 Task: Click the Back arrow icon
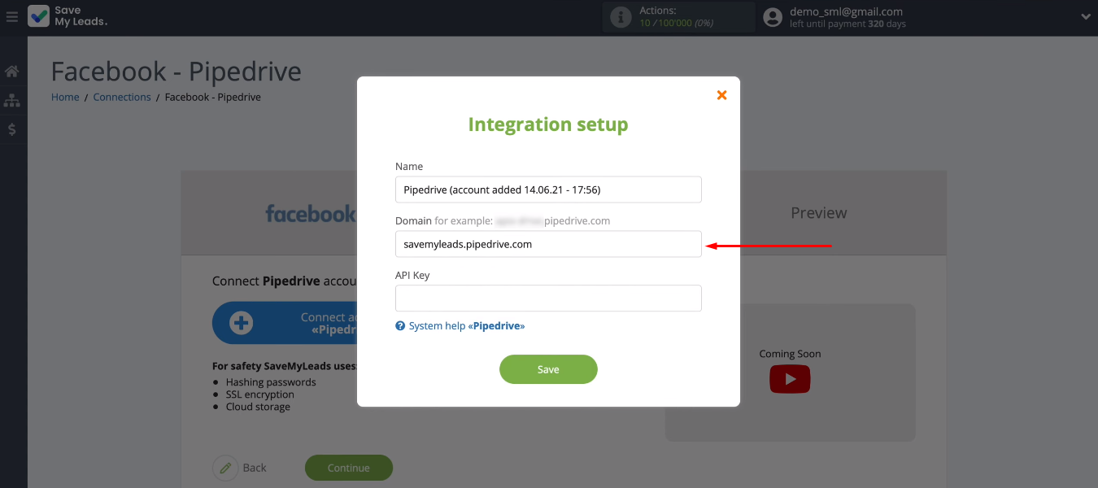click(x=225, y=468)
